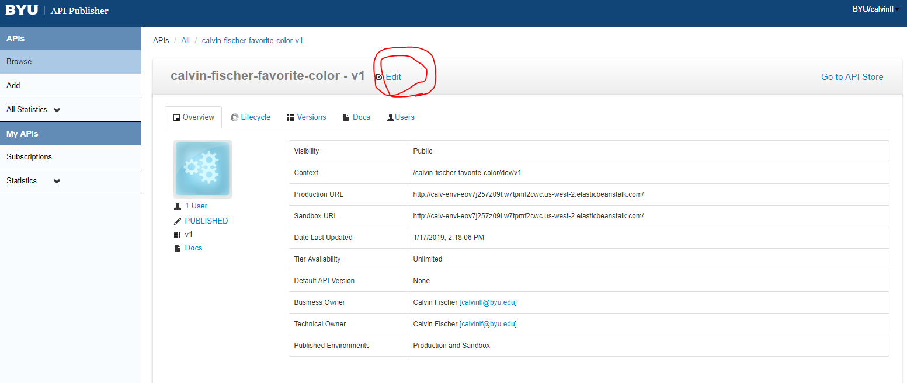Click the pencil icon next to PUBLISHED
Image resolution: width=907 pixels, height=383 pixels.
click(178, 221)
